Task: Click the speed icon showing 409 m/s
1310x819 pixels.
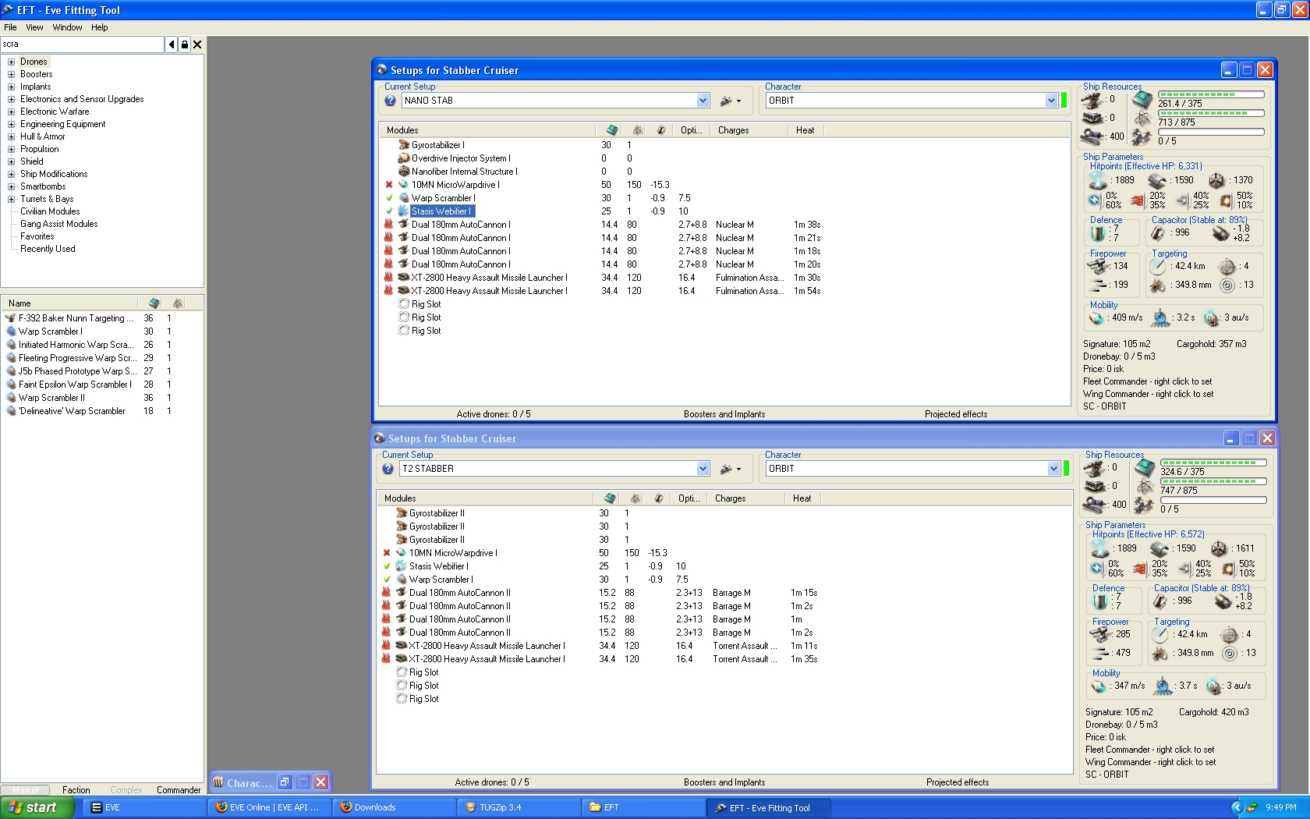Action: (1097, 317)
